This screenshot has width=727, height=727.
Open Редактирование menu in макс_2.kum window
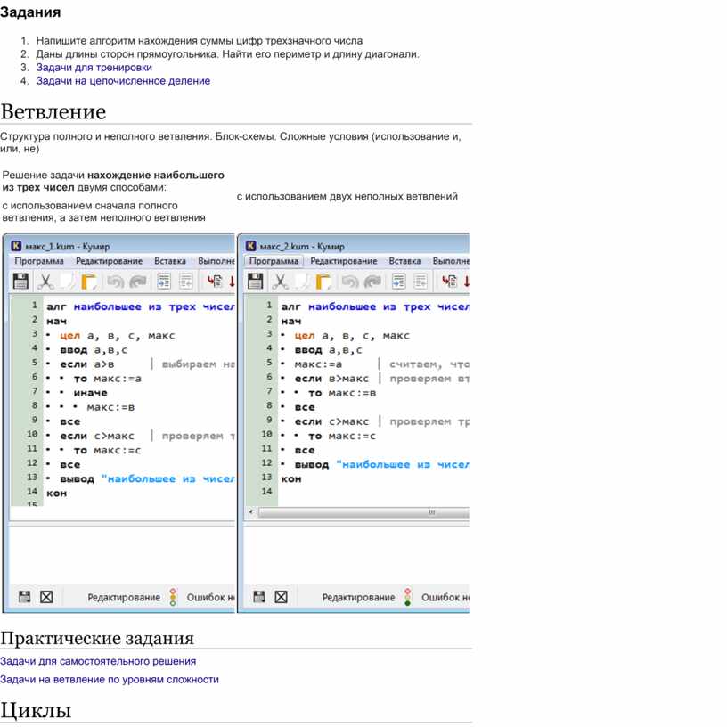pos(345,261)
